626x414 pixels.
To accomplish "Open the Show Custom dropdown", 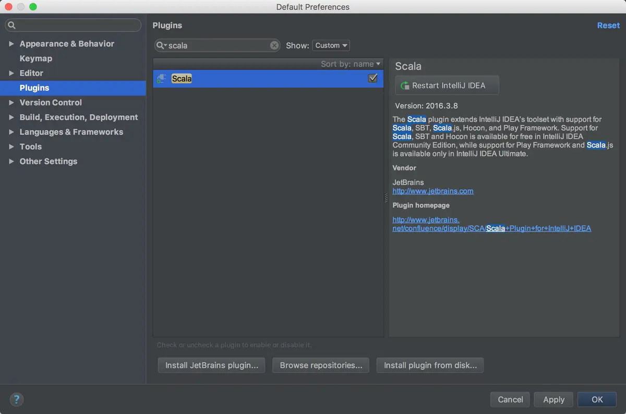I will (331, 45).
